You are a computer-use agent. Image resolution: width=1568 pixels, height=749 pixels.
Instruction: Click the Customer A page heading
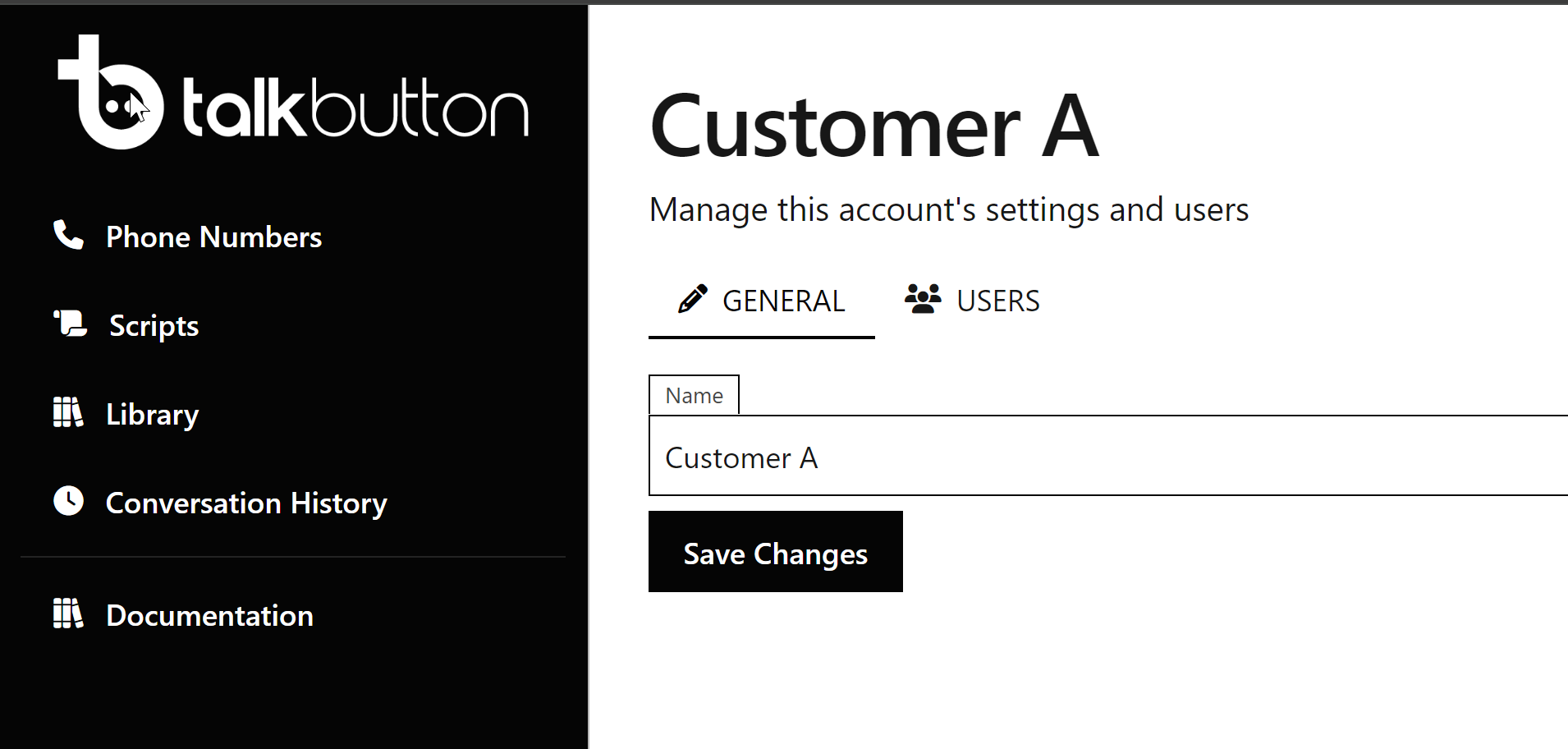(873, 127)
